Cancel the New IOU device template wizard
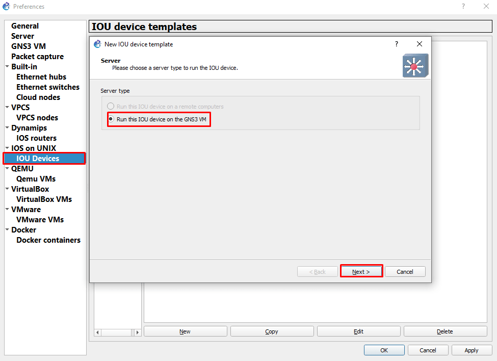This screenshot has width=497, height=361. tap(405, 272)
